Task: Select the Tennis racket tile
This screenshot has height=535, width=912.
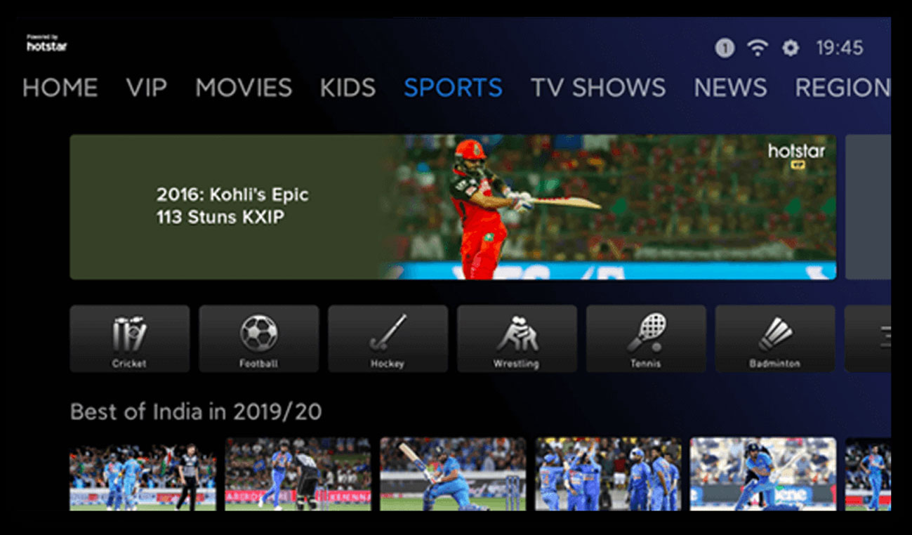Action: point(647,338)
